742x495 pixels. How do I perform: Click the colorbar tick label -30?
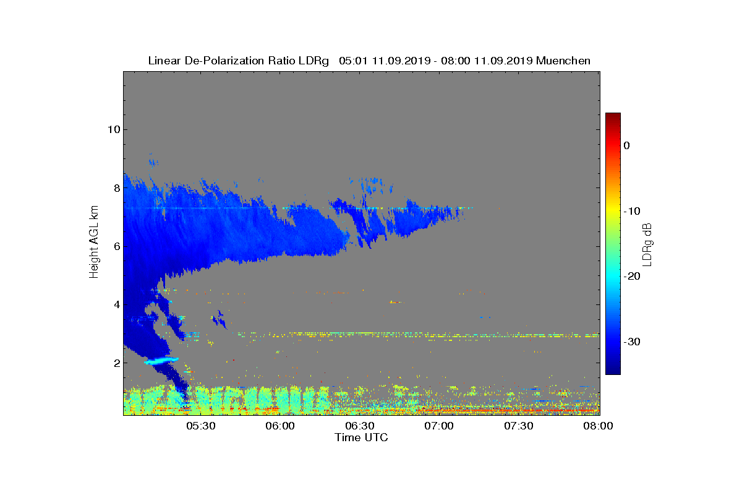click(631, 342)
